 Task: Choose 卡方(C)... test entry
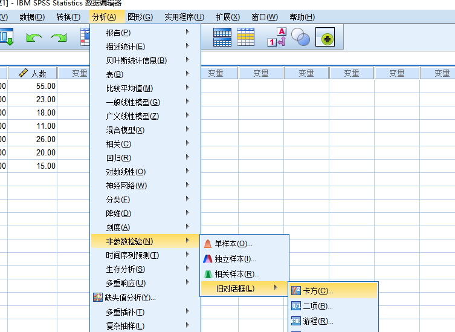(x=334, y=290)
